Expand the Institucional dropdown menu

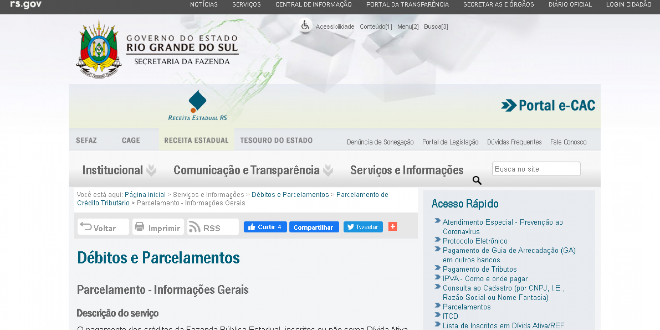(x=119, y=170)
